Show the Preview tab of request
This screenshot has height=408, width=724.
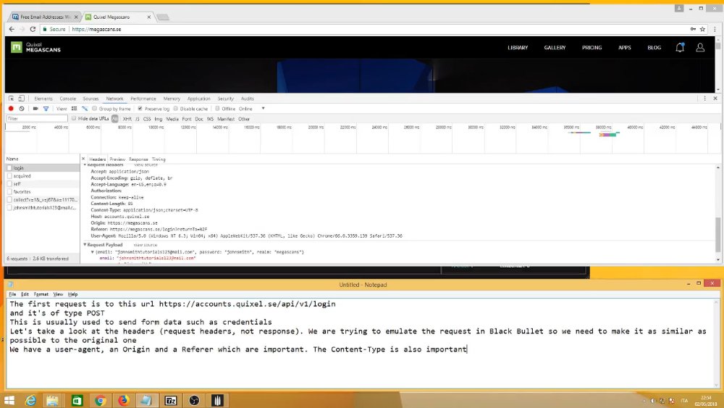point(117,159)
